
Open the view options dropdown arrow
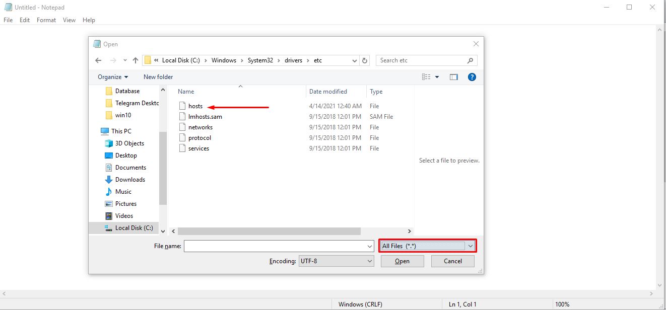tap(437, 77)
